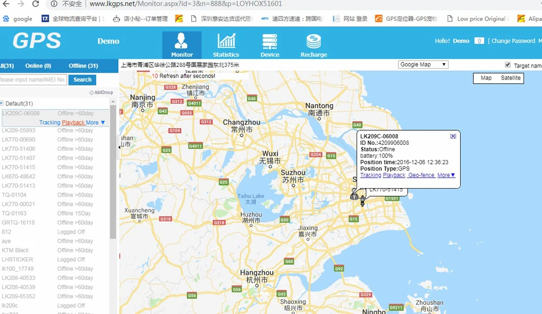542x314 pixels.
Task: Click the Search button
Action: (82, 79)
